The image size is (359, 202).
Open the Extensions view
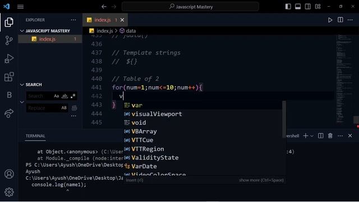click(x=9, y=77)
